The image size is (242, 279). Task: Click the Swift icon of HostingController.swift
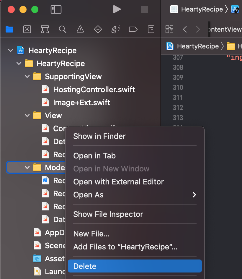(x=45, y=90)
